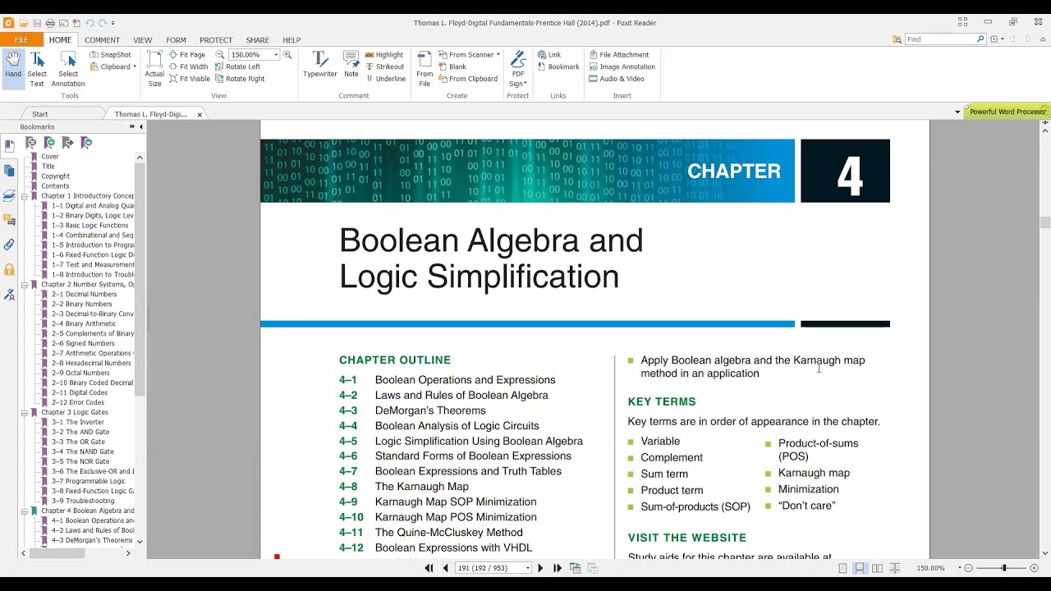Select the Typewriter tool
The height and width of the screenshot is (591, 1051).
click(320, 65)
